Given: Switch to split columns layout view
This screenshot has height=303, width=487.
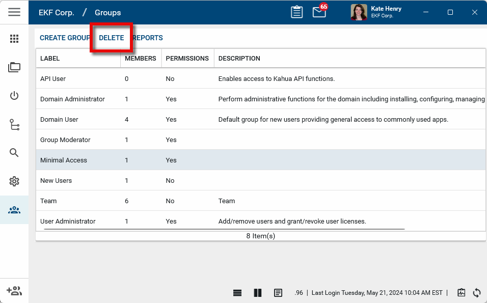Looking at the screenshot, I should coord(258,292).
